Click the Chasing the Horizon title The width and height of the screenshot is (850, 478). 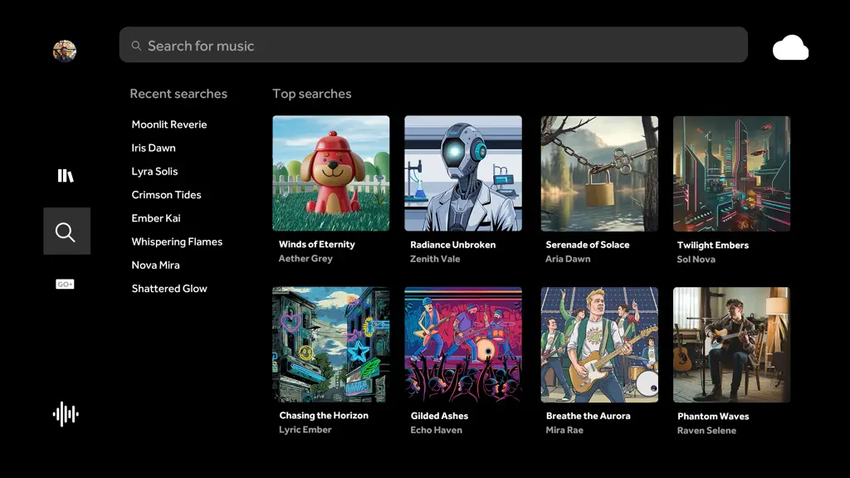(324, 415)
